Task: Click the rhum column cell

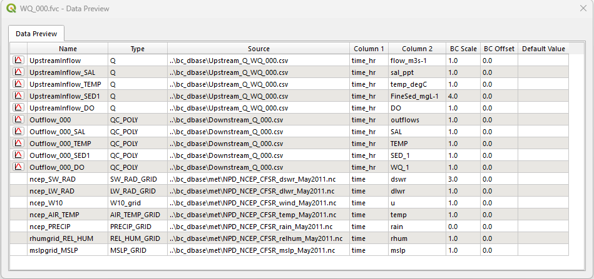Action: [x=417, y=238]
